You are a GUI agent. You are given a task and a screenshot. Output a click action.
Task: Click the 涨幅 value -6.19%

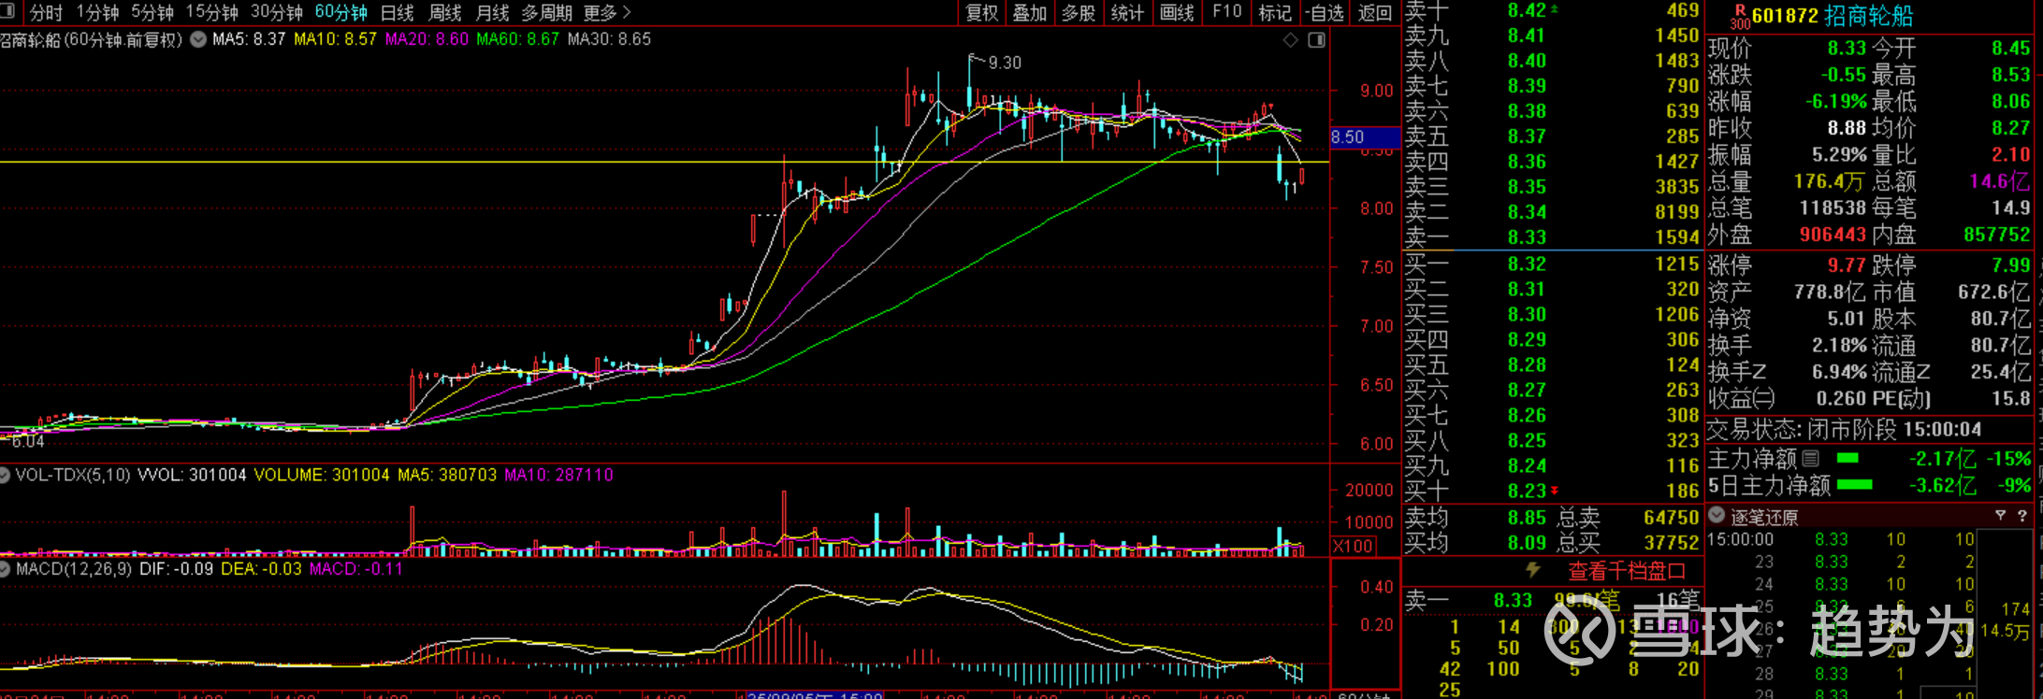click(1835, 101)
